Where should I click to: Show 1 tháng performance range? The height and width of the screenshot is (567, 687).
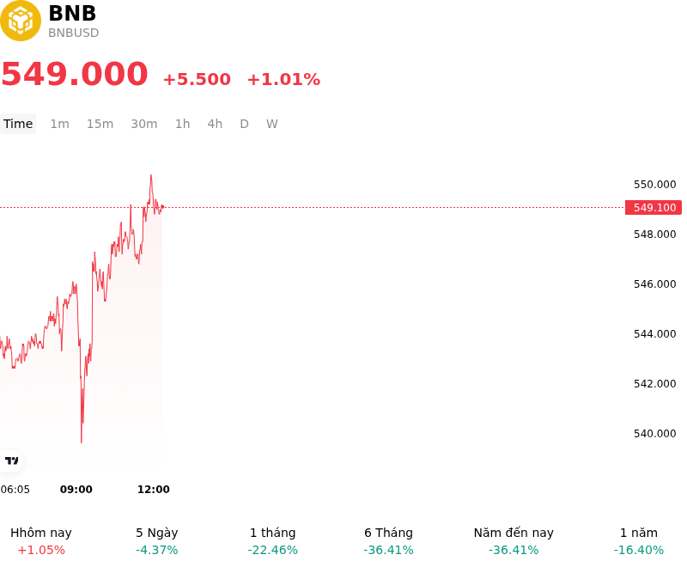pyautogui.click(x=272, y=541)
